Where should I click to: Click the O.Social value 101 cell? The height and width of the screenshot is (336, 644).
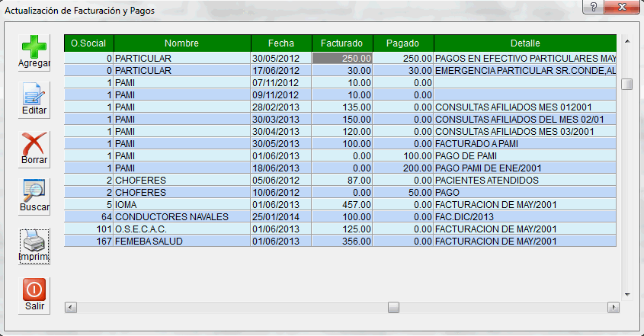tap(88, 229)
